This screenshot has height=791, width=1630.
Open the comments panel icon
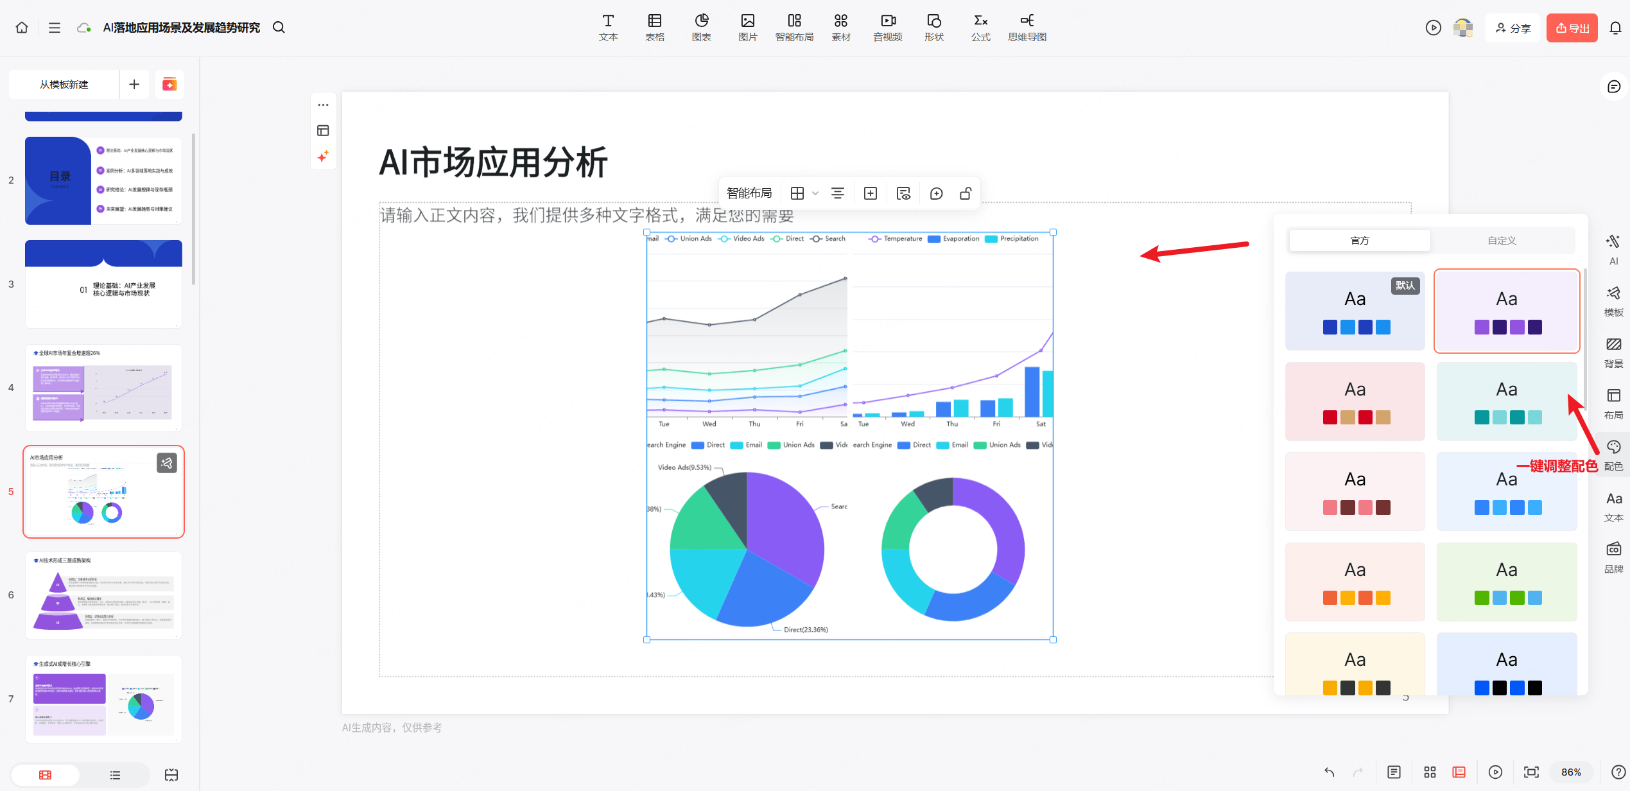tap(1614, 87)
